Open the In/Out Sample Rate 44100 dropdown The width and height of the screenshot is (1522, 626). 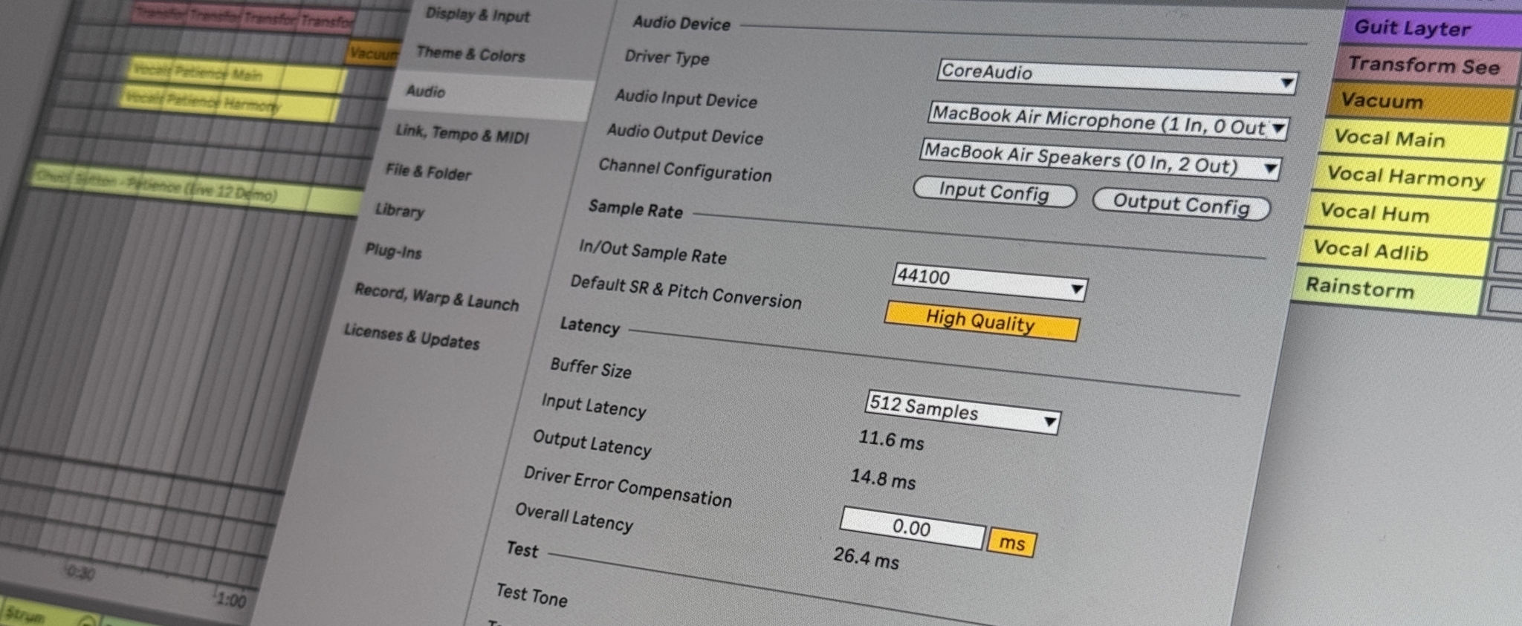pos(990,281)
